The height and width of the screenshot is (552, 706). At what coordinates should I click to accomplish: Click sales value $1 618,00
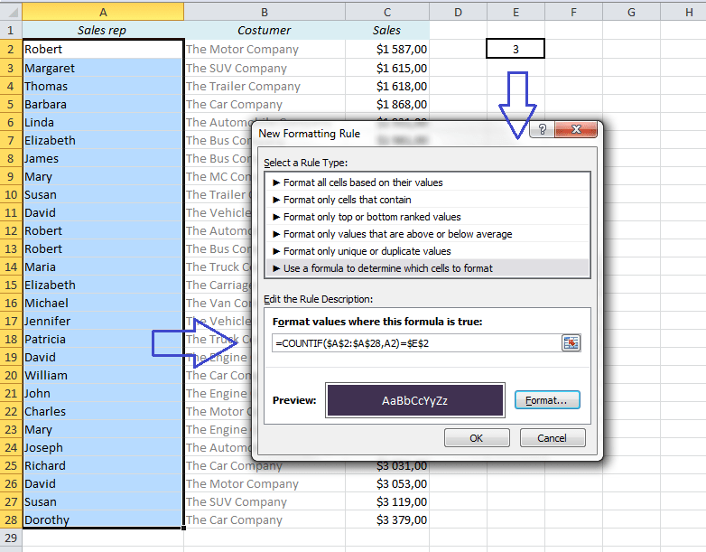pos(387,86)
